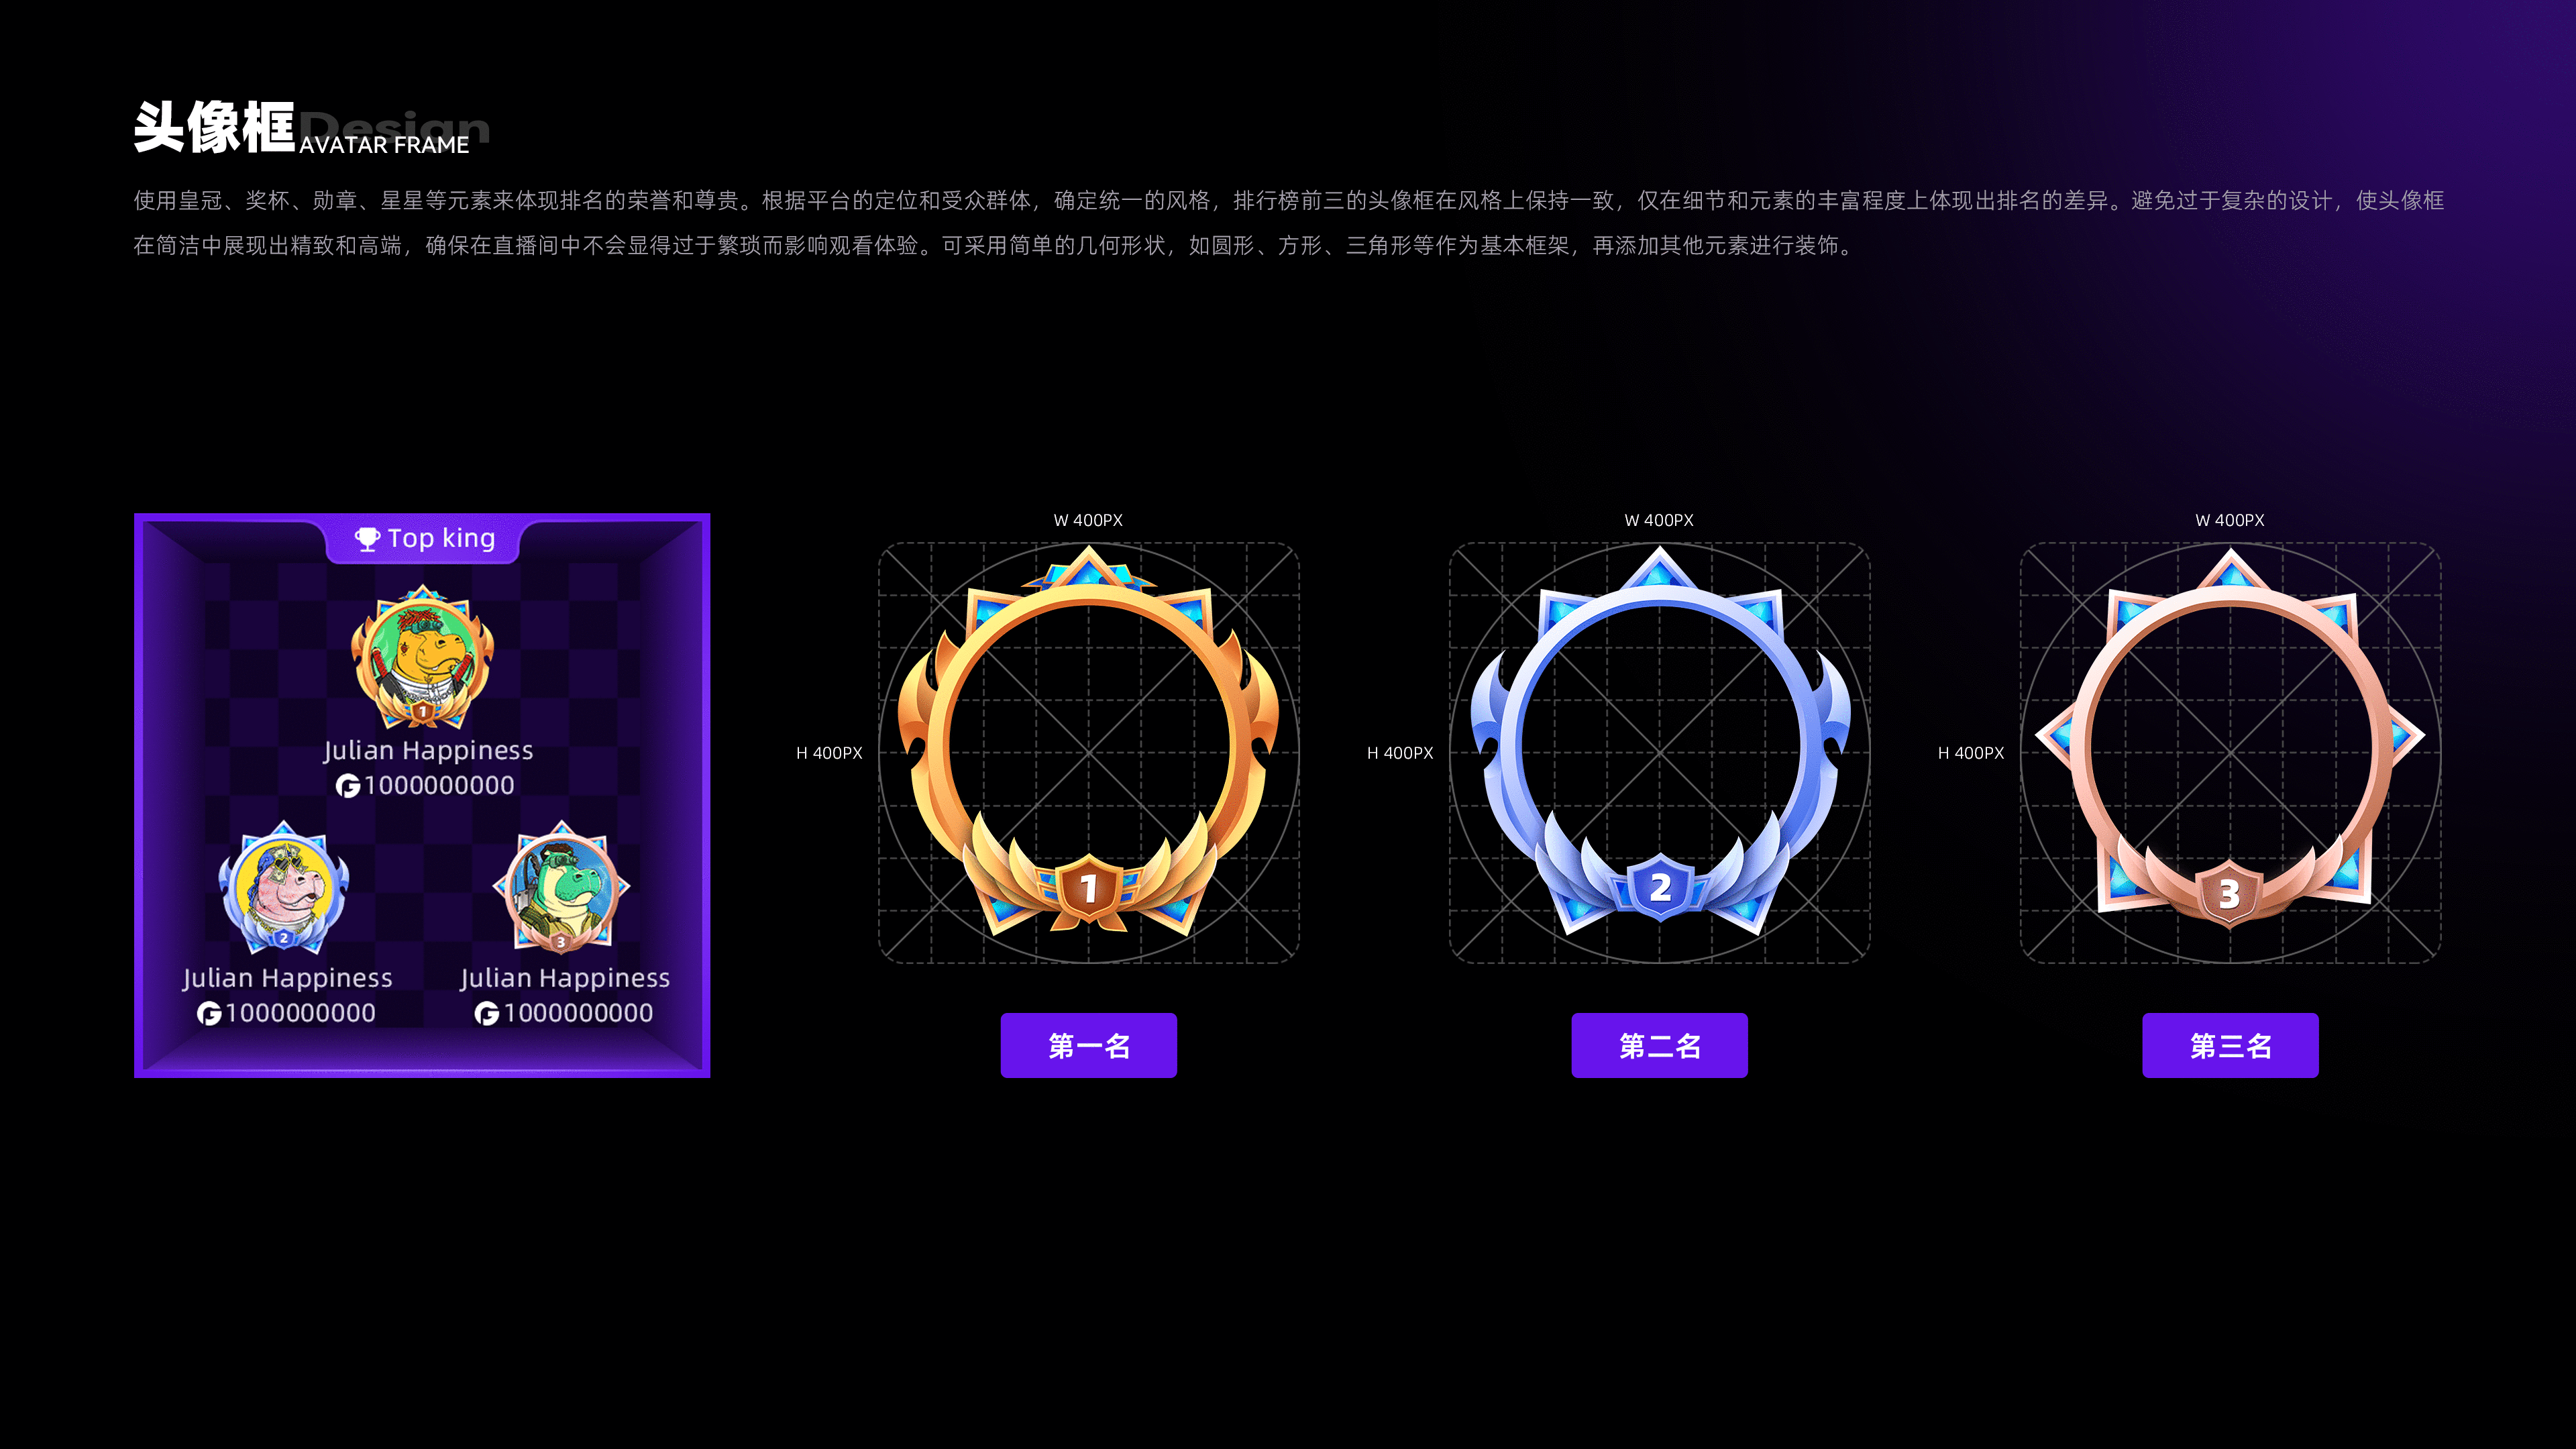Select the gold first-place avatar frame

pyautogui.click(x=1089, y=741)
